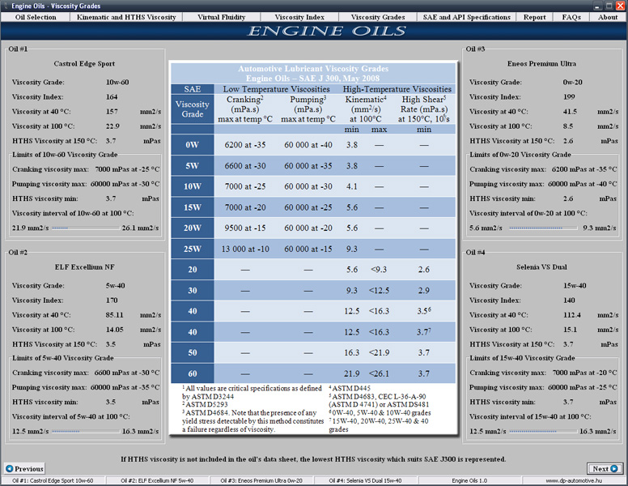628x486 pixels.
Task: Click the Selenia VS Dual oil name
Action: coord(541,266)
